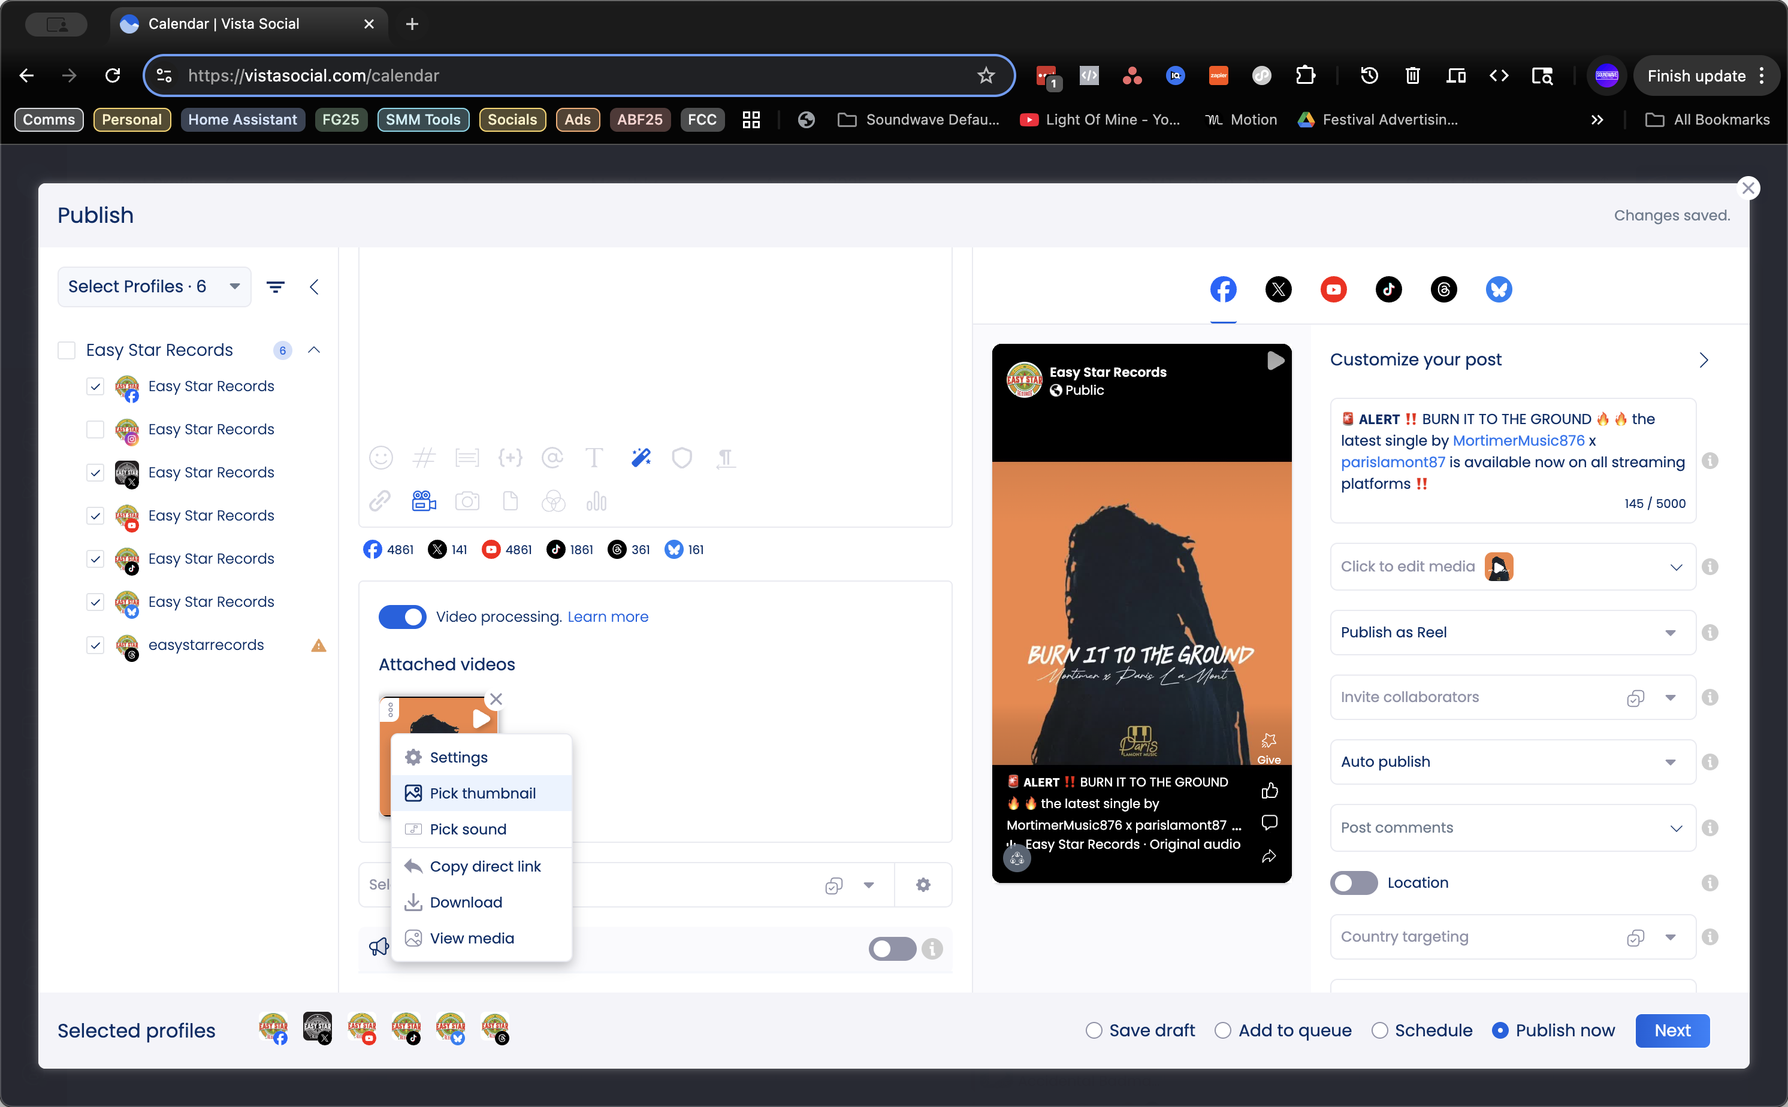Viewport: 1788px width, 1107px height.
Task: Switch preview to the TikTok icon
Action: (x=1388, y=289)
